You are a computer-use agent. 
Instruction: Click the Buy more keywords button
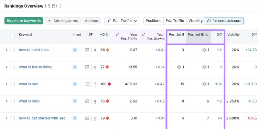24,21
